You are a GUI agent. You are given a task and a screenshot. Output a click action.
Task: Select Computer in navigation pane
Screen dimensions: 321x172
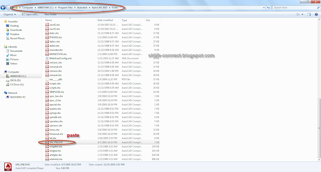click(x=13, y=72)
